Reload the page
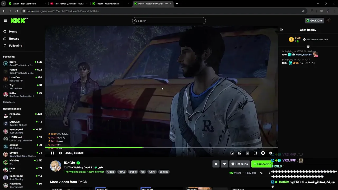338x190 pixels. point(16,11)
